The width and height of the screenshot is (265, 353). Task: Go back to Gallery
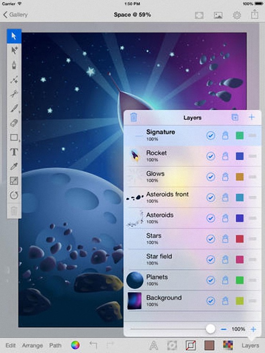click(x=16, y=15)
